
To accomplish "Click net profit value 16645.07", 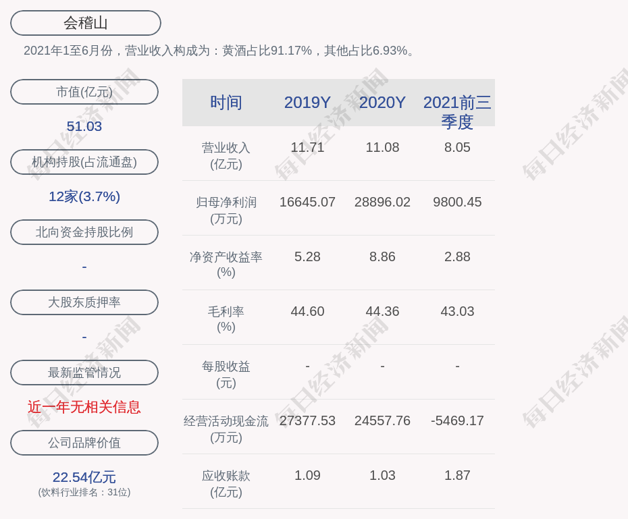I will (x=308, y=202).
